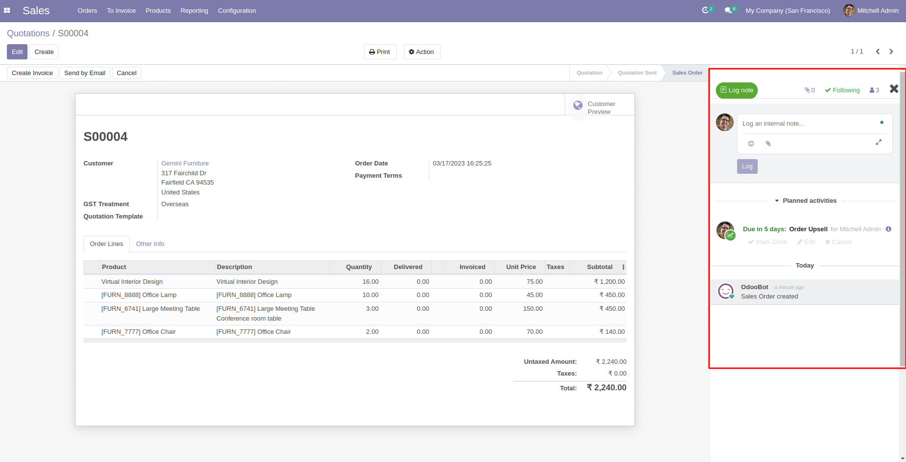
Task: Click into the Log an internal note field
Action: click(x=808, y=124)
